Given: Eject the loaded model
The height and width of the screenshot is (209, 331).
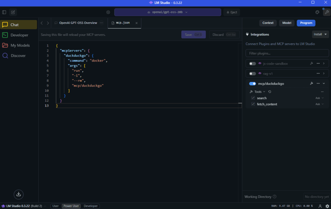Looking at the screenshot, I should tap(231, 12).
